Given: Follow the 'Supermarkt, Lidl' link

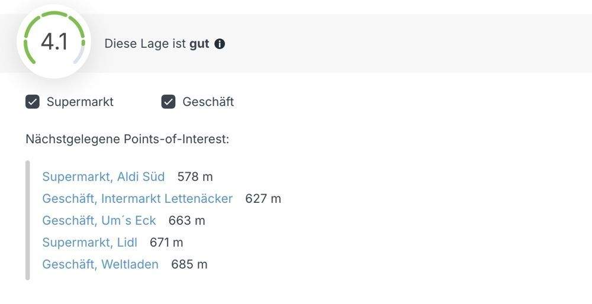Looking at the screenshot, I should tap(89, 242).
